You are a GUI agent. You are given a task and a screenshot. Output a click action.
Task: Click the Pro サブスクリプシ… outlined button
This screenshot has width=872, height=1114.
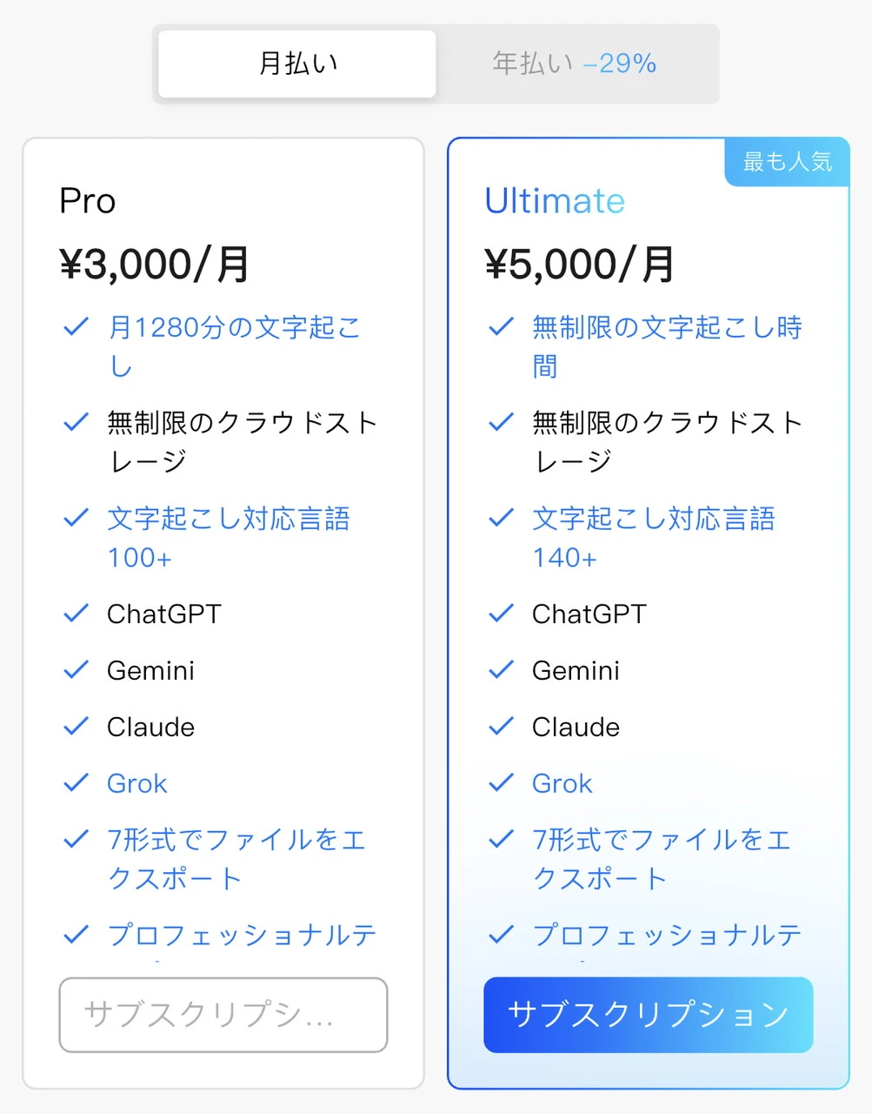pos(223,1015)
